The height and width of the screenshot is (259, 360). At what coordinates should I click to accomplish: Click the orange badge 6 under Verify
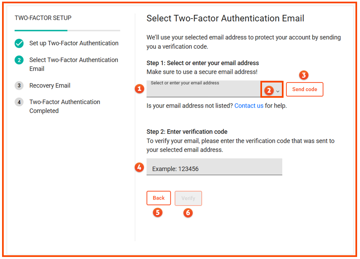click(x=188, y=213)
